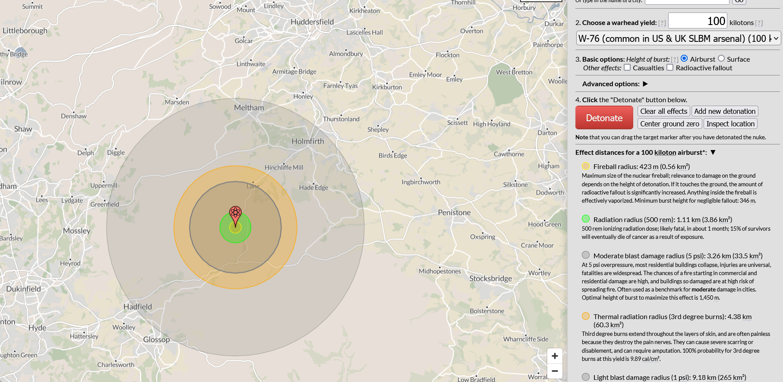This screenshot has height=382, width=783.
Task: Select the Surface burst radio option
Action: (721, 58)
